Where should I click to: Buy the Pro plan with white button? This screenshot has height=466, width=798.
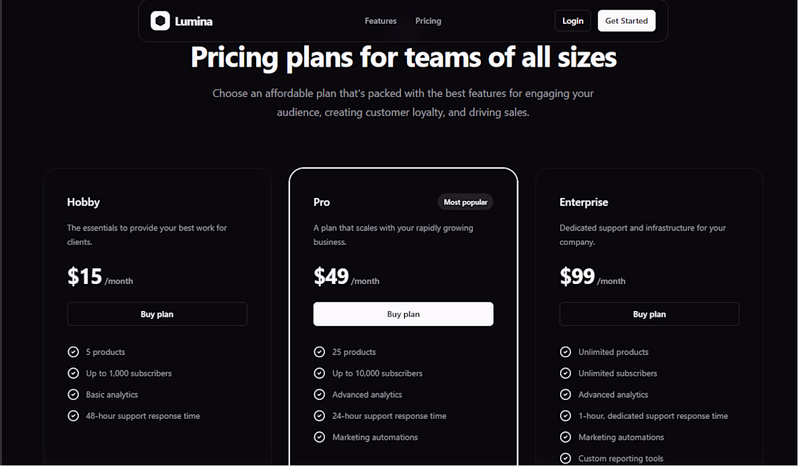403,314
